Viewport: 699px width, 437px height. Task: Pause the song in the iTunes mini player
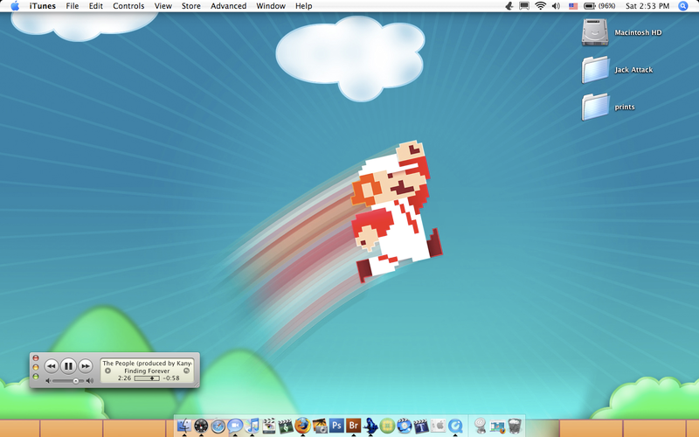tap(68, 366)
